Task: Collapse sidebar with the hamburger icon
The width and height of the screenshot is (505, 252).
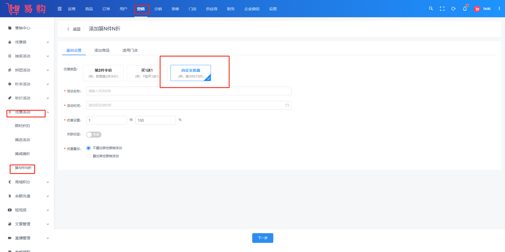Action: 60,9
